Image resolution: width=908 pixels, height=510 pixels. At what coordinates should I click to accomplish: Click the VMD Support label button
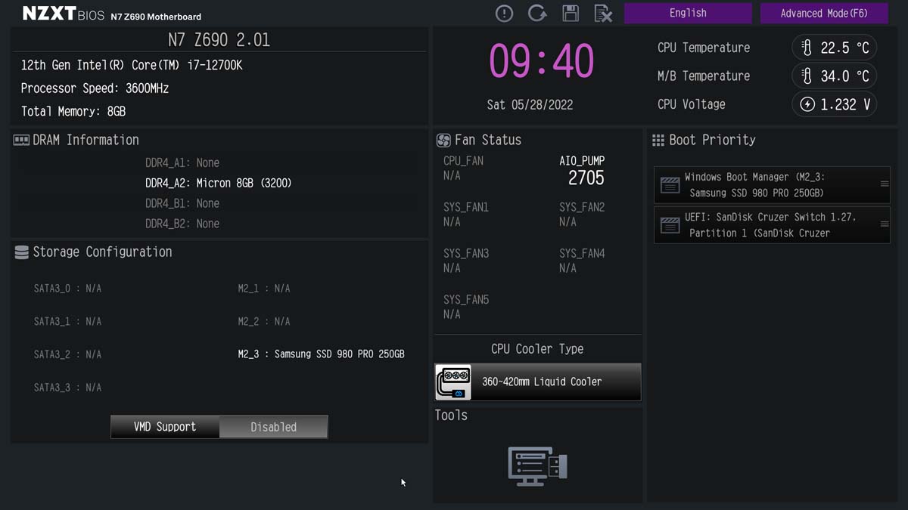tap(165, 427)
